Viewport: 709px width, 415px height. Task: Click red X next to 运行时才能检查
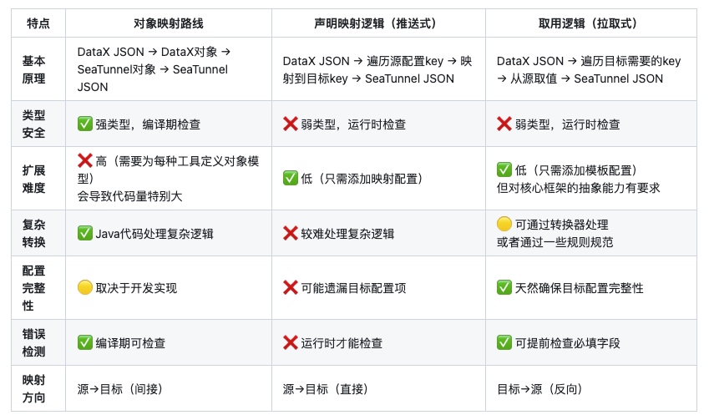point(291,342)
